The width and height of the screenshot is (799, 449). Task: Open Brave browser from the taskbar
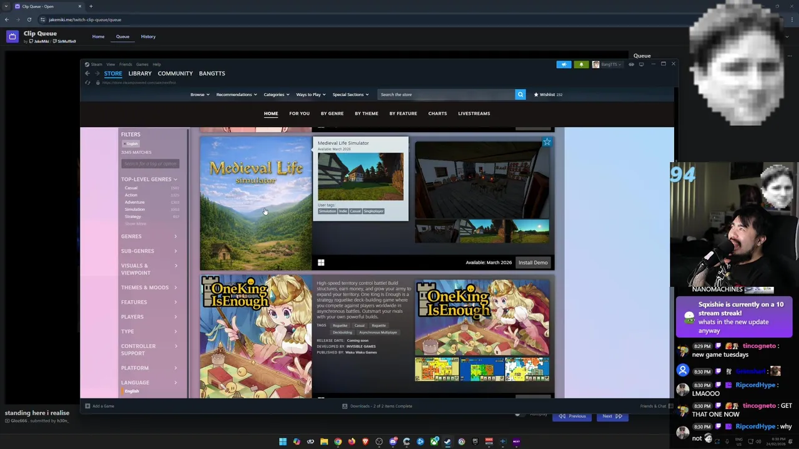365,442
